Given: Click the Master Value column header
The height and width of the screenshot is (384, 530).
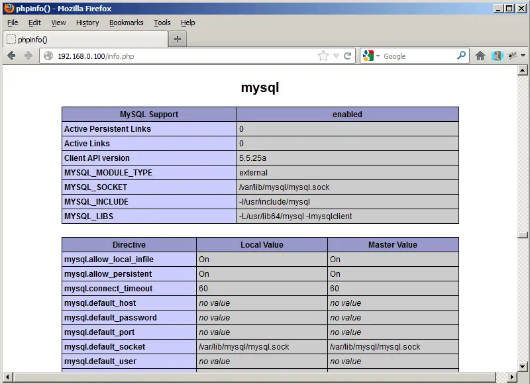Looking at the screenshot, I should click(x=393, y=244).
